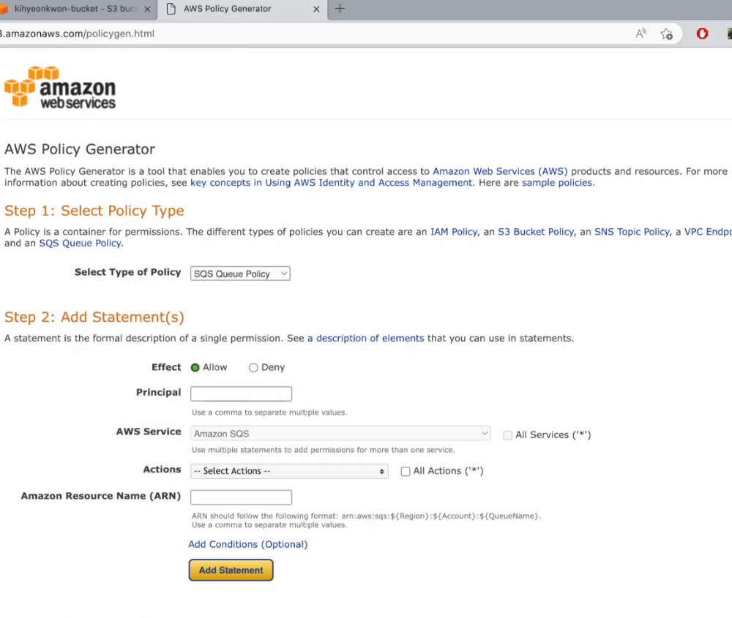Select the Deny effect radio button
The height and width of the screenshot is (618, 732).
click(x=253, y=368)
